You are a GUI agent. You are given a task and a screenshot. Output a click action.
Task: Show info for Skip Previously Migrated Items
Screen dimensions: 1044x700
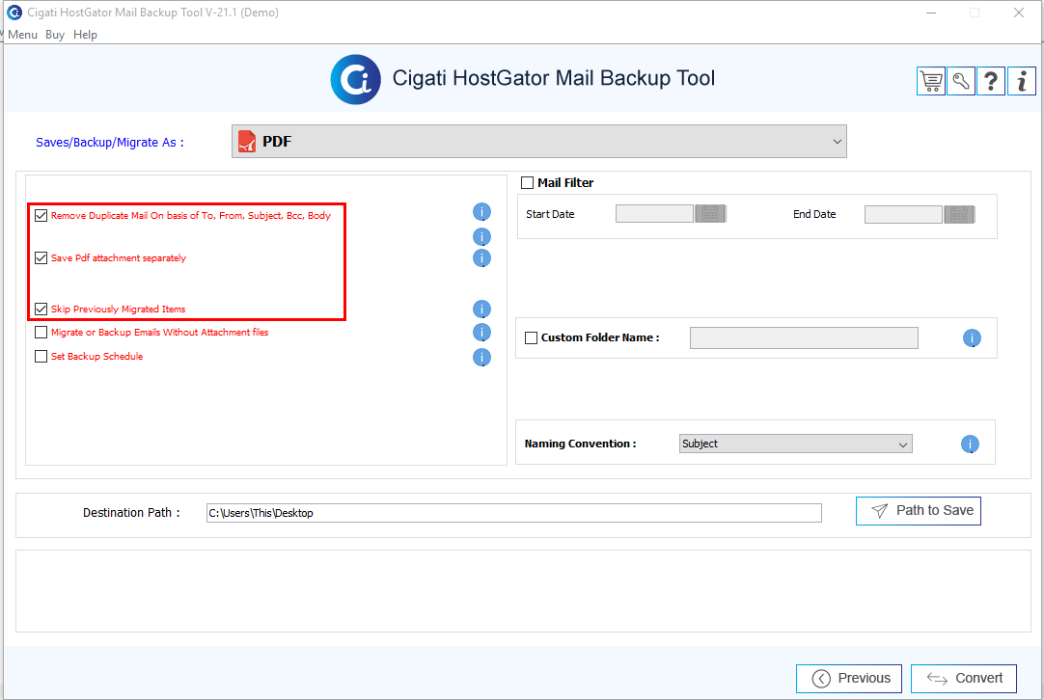pyautogui.click(x=482, y=310)
